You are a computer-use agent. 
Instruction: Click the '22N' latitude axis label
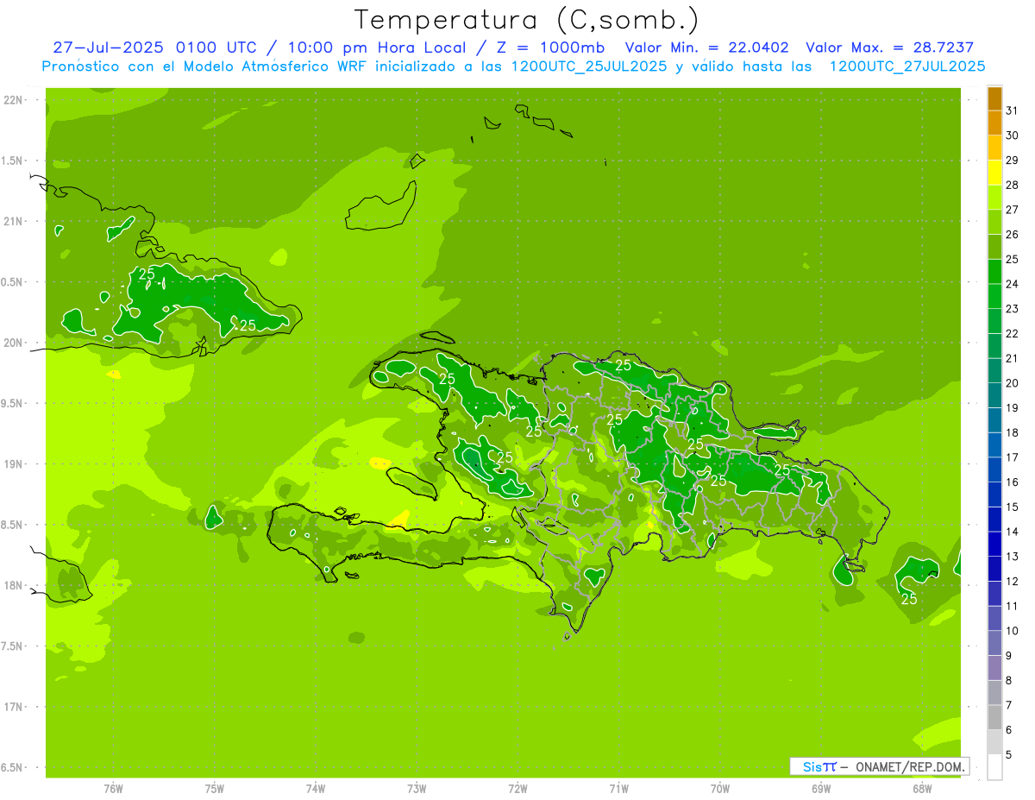(x=13, y=100)
